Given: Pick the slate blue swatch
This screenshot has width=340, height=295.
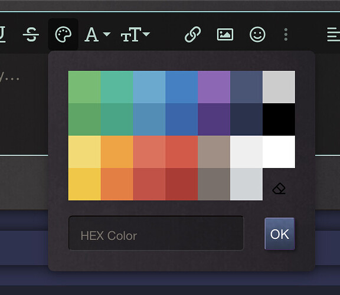Looking at the screenshot, I should pos(246,87).
